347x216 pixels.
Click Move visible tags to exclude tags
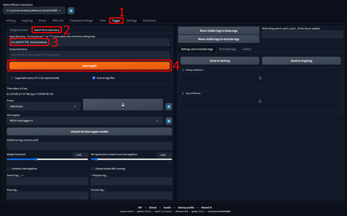(x=219, y=39)
